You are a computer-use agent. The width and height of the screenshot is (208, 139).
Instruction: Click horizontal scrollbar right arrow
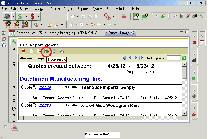[180, 118]
